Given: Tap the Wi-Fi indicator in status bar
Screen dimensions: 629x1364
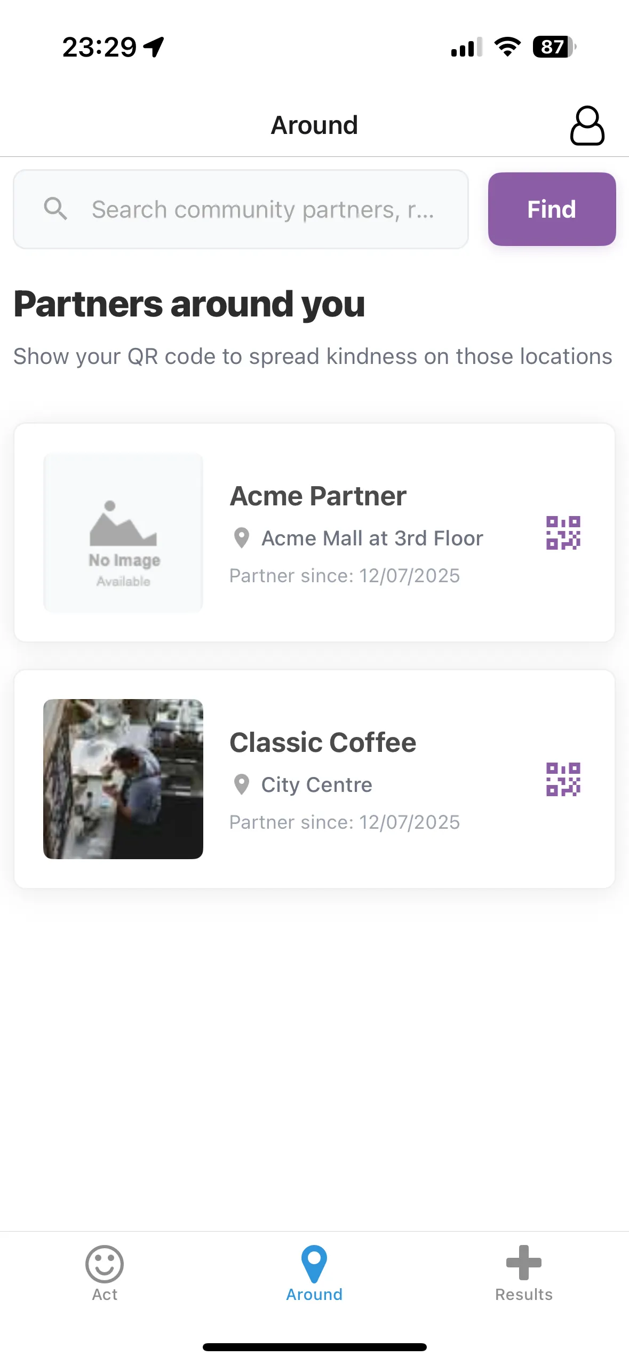Looking at the screenshot, I should tap(506, 47).
